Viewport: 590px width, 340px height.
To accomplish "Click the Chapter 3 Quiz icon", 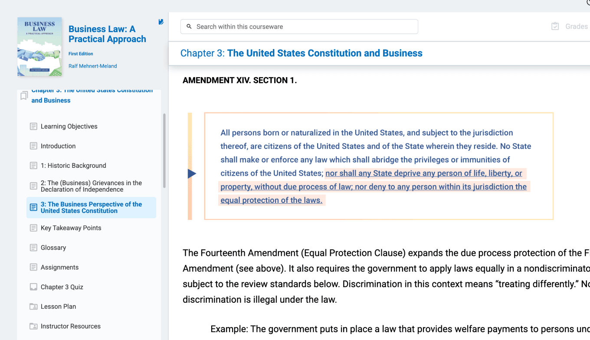I will (x=33, y=287).
